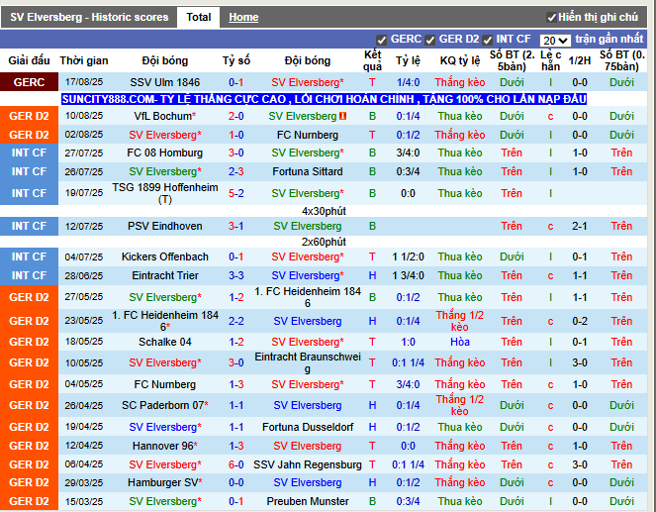Viewport: 656px width, 512px height.
Task: Click the Hamburger SV team name
Action: coord(162,482)
